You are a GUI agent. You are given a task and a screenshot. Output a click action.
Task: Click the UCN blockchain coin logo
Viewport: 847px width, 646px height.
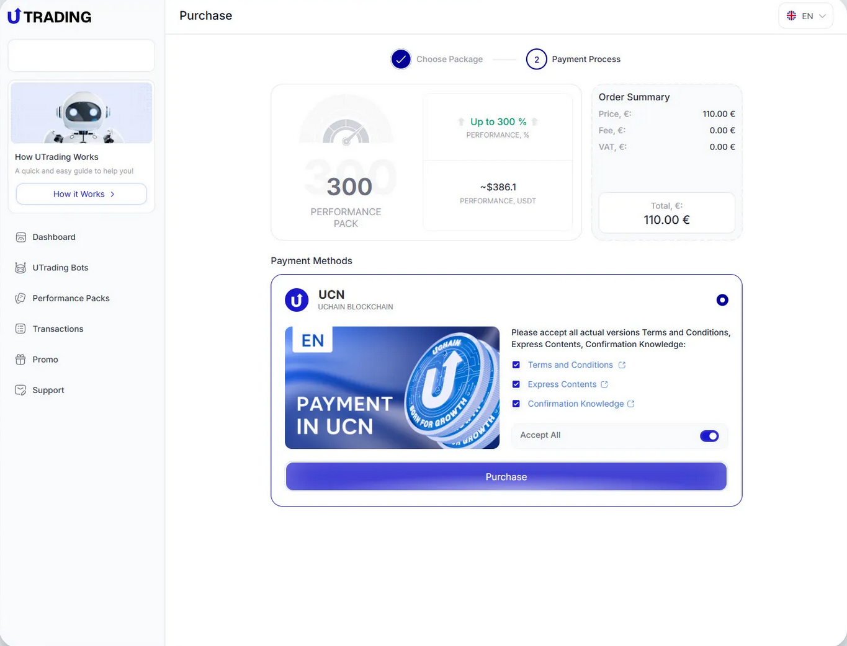297,300
